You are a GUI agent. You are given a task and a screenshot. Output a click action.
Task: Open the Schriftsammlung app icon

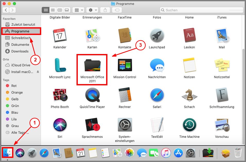[x=222, y=95]
